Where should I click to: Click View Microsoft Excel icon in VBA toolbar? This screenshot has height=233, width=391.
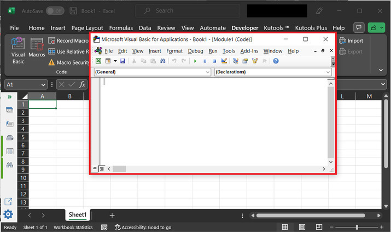click(98, 61)
